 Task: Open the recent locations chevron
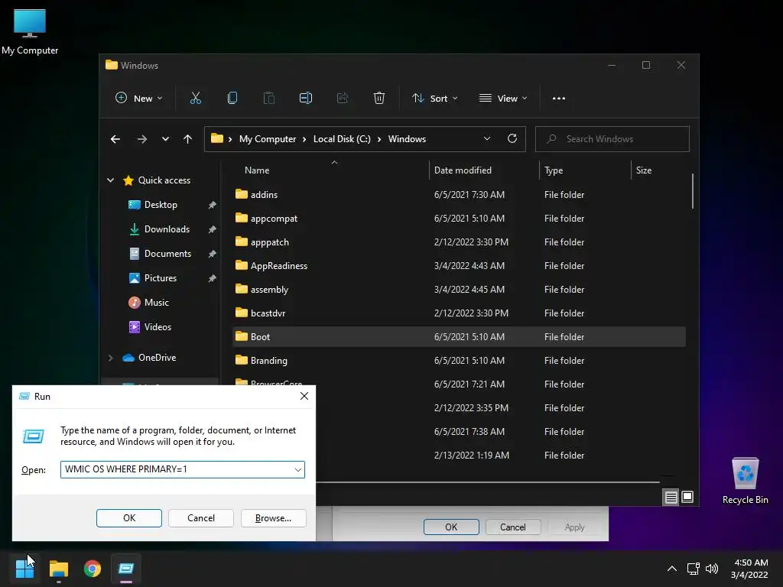pos(165,139)
